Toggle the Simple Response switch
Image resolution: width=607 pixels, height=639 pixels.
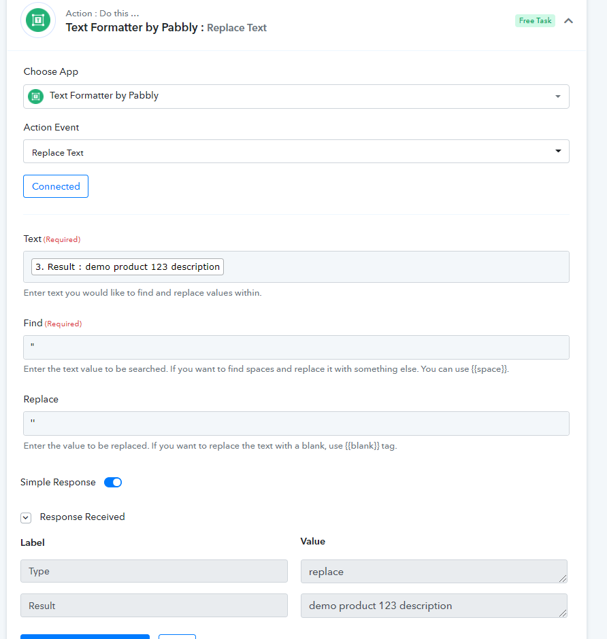113,482
